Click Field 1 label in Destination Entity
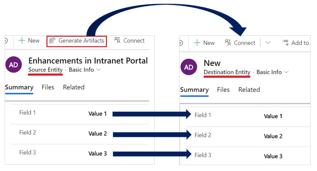317x171 pixels. [x=203, y=115]
